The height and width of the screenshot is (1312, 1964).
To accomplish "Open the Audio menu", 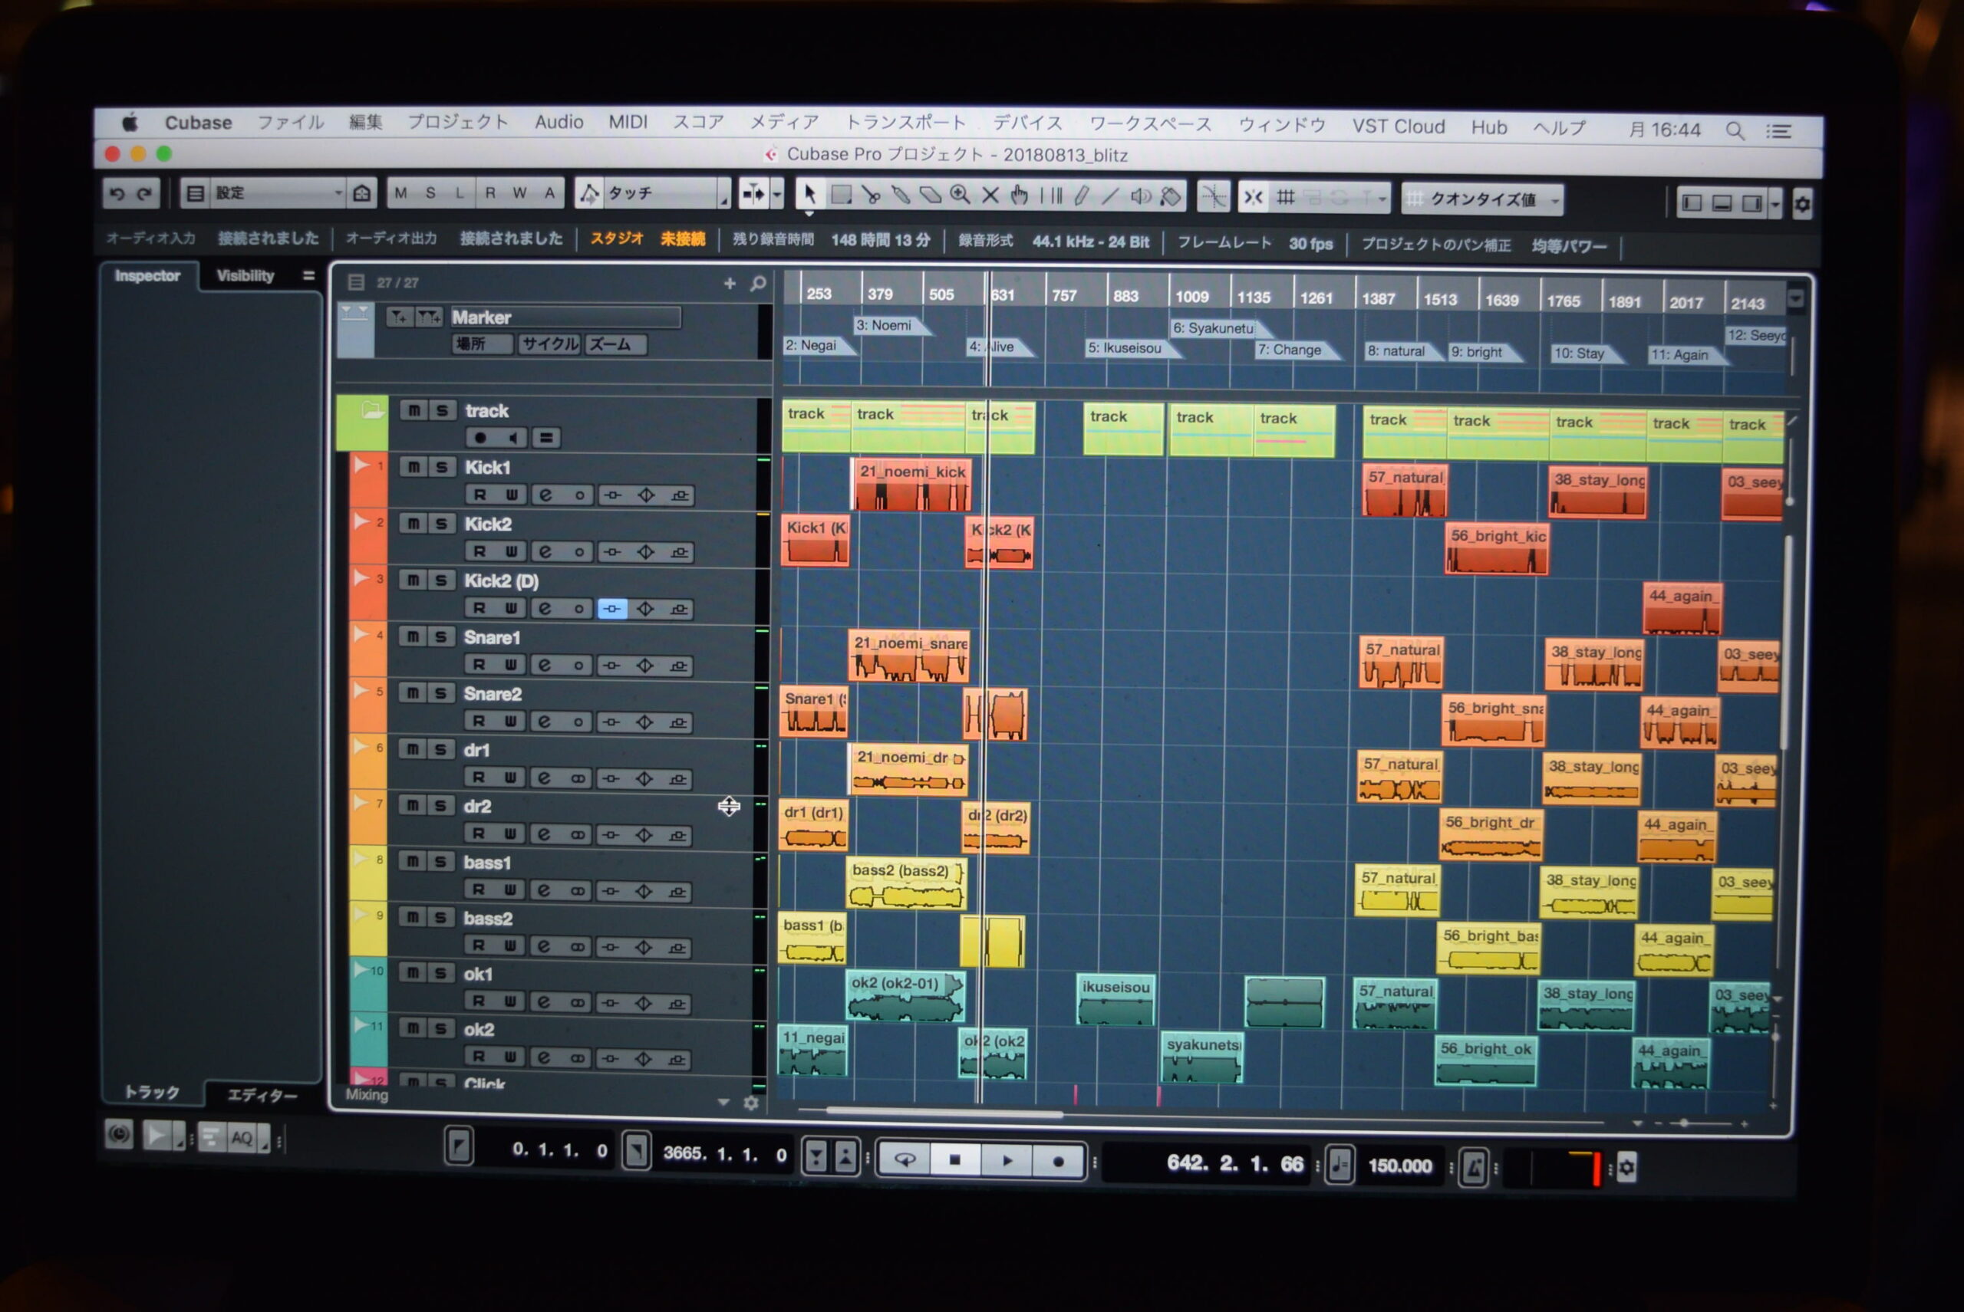I will [x=559, y=122].
